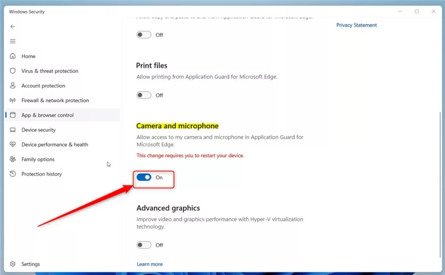The height and width of the screenshot is (275, 445).
Task: Select App & browser control label
Action: [x=47, y=115]
